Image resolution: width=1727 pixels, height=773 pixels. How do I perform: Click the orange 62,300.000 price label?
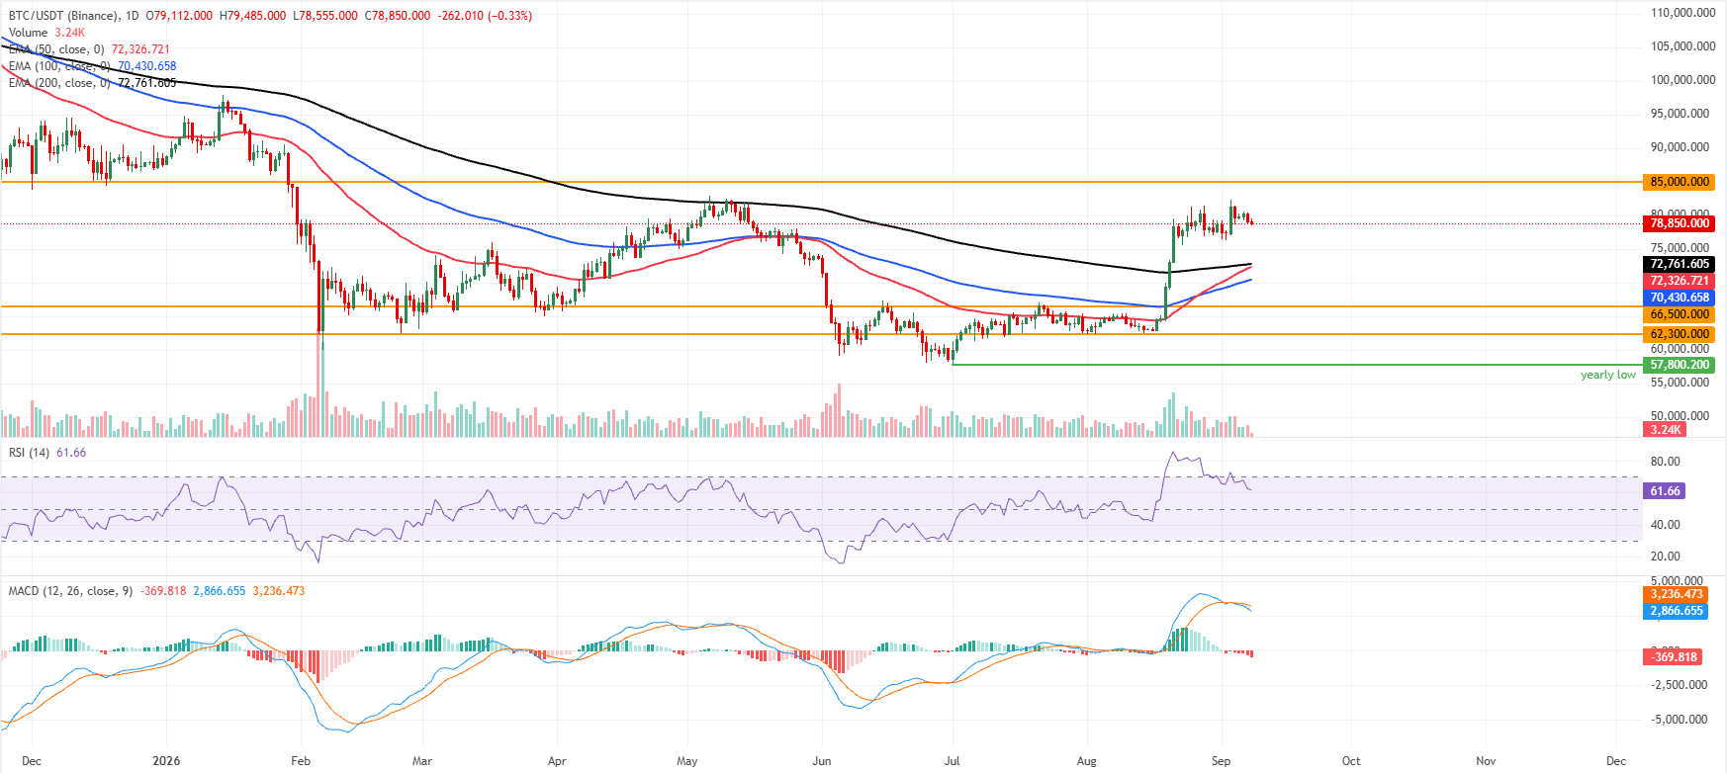[x=1680, y=334]
